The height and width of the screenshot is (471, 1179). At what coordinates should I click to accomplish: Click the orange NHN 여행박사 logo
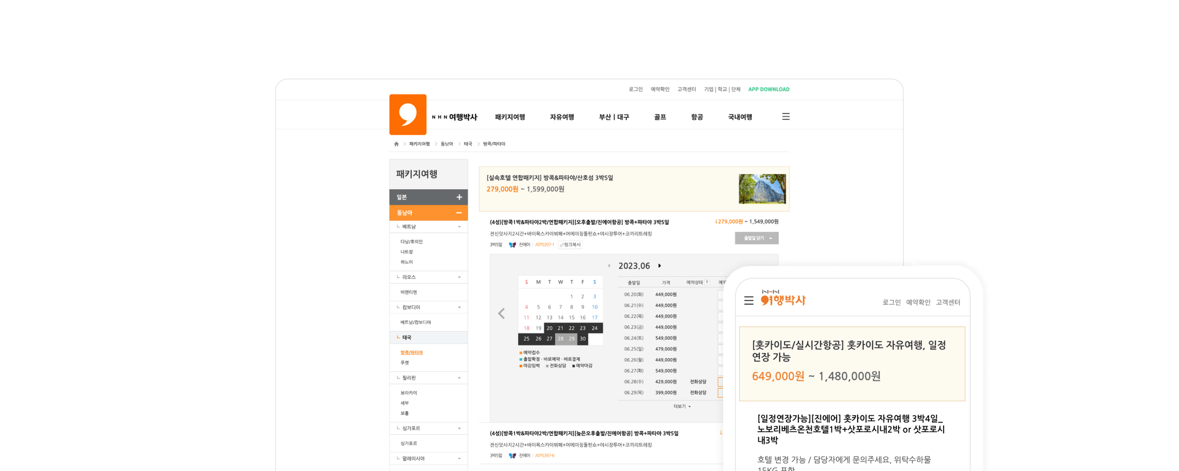tap(408, 114)
